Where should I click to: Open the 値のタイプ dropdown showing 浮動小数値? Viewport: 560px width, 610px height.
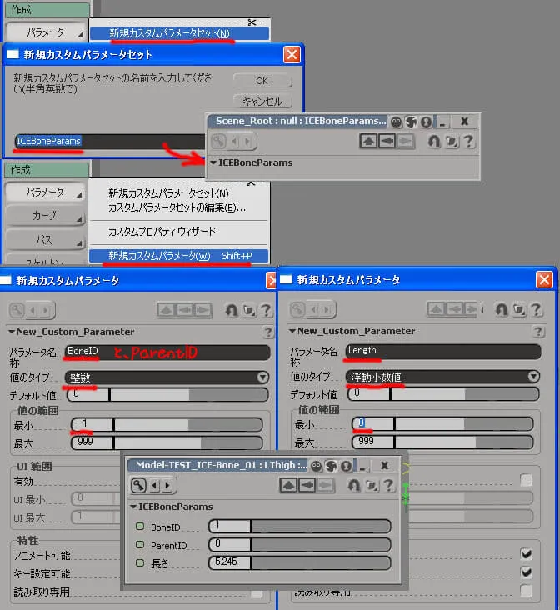(x=442, y=376)
